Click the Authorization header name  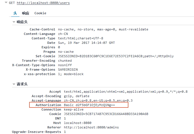tap(48, 105)
